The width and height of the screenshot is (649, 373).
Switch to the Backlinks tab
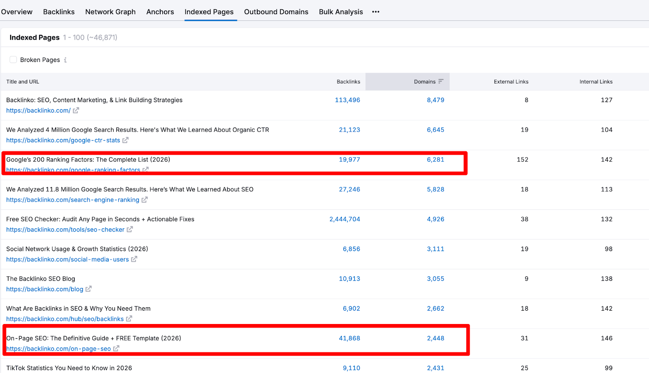tap(58, 12)
